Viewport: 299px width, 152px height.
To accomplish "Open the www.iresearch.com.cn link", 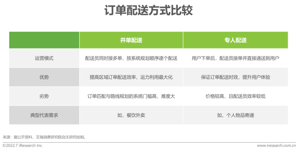I will pyautogui.click(x=276, y=146).
